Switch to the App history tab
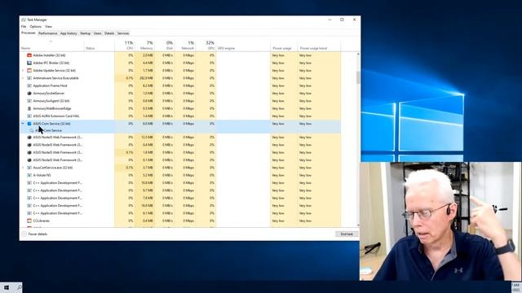 tap(69, 33)
